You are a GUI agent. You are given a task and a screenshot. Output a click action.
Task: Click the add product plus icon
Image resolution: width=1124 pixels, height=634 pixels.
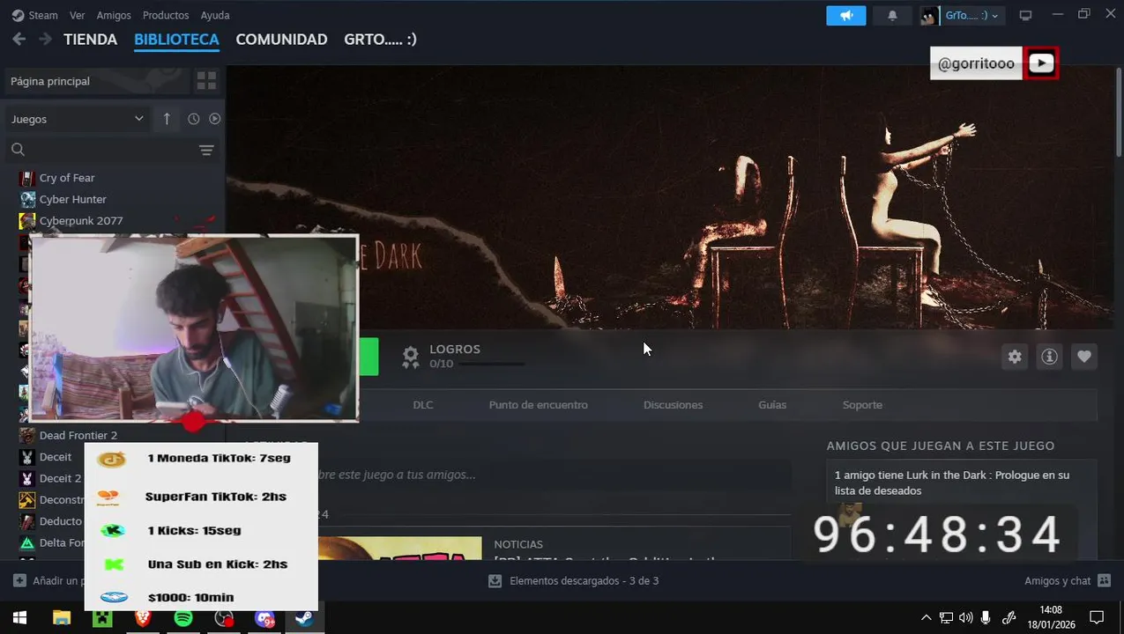pyautogui.click(x=19, y=581)
